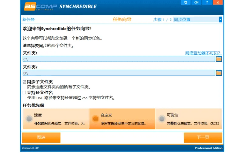Click the 任务向导 heading
The width and height of the screenshot is (244, 153).
coord(122,19)
